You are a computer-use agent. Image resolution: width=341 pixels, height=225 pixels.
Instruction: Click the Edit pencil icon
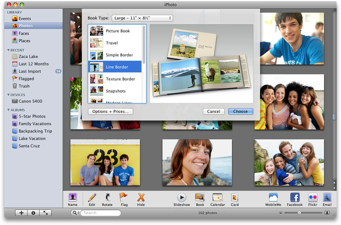tap(92, 198)
